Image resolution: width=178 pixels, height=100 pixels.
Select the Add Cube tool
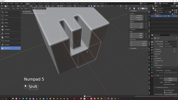click(x=11, y=41)
